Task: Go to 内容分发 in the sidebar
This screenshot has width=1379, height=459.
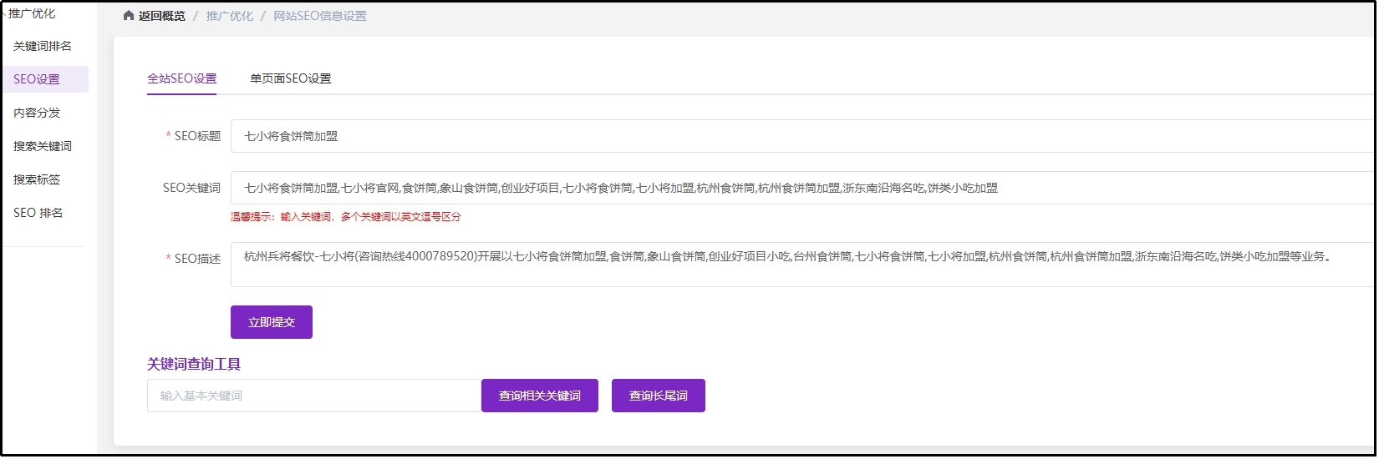Action: pyautogui.click(x=37, y=113)
